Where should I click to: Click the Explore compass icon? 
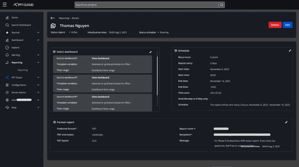(x=7, y=47)
